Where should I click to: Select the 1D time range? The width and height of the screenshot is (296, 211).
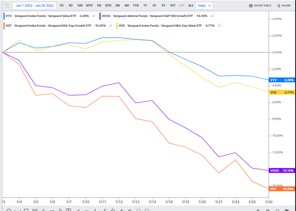62,6
